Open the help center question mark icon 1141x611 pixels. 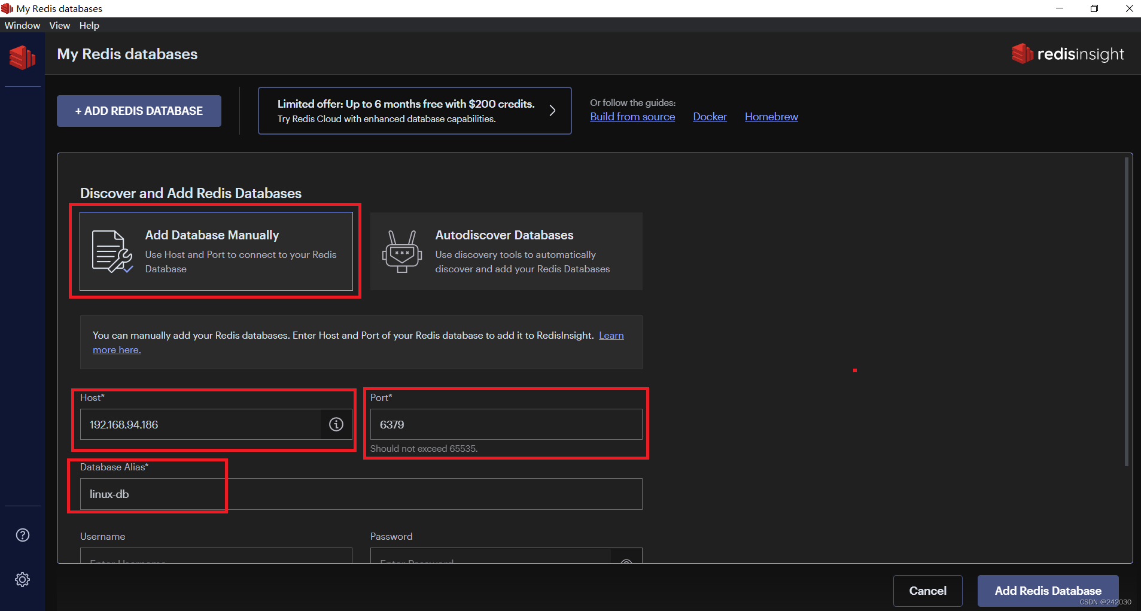(23, 535)
